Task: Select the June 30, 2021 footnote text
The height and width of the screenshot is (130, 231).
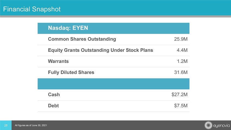Action: [29, 125]
